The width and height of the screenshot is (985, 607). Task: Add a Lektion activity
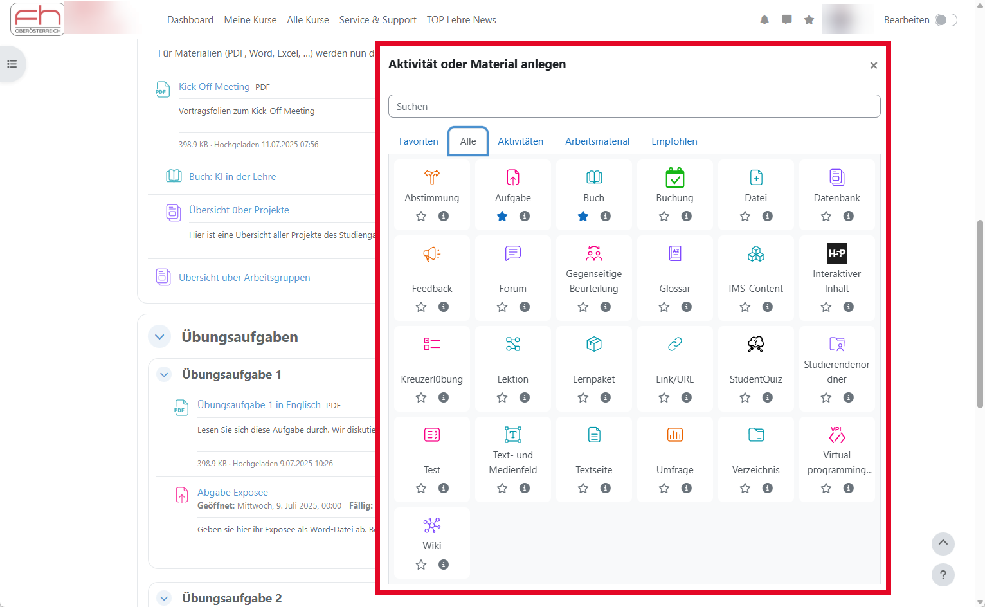pyautogui.click(x=513, y=344)
